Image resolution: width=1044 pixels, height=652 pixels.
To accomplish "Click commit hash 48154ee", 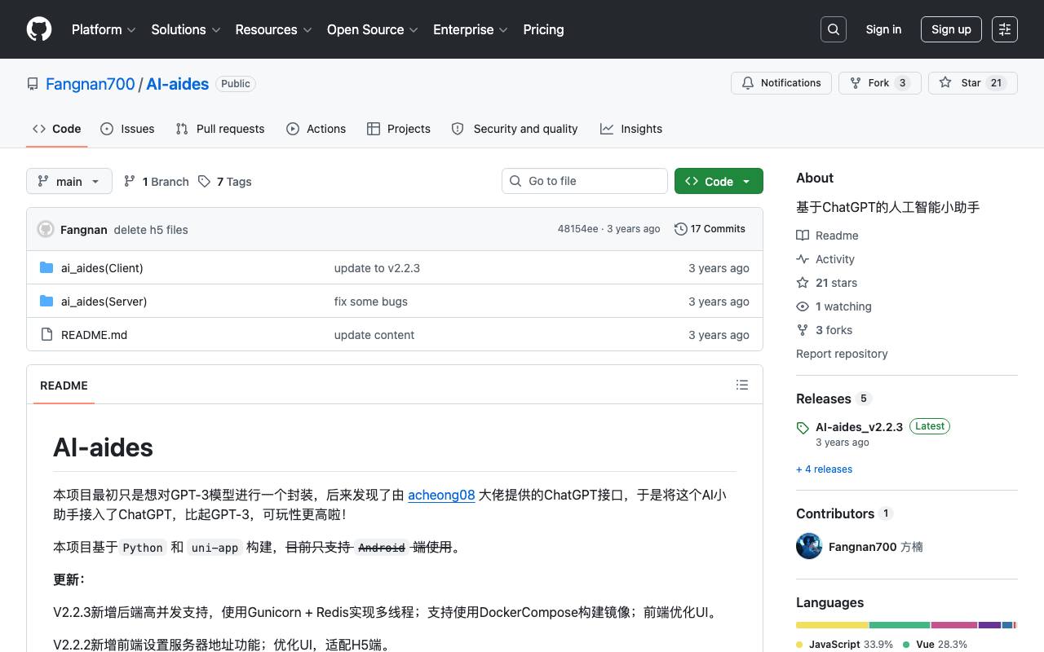I will click(x=577, y=229).
